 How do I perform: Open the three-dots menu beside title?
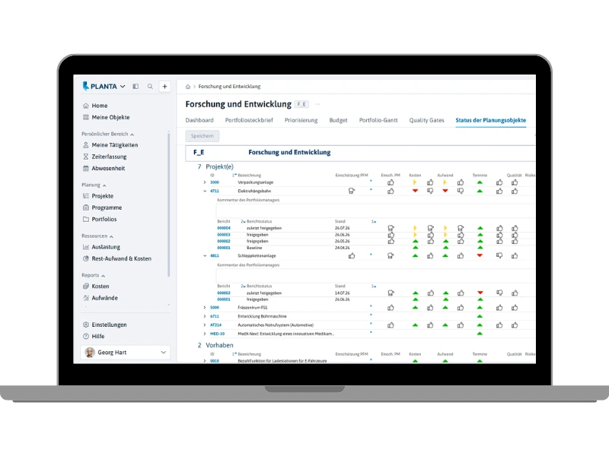317,104
